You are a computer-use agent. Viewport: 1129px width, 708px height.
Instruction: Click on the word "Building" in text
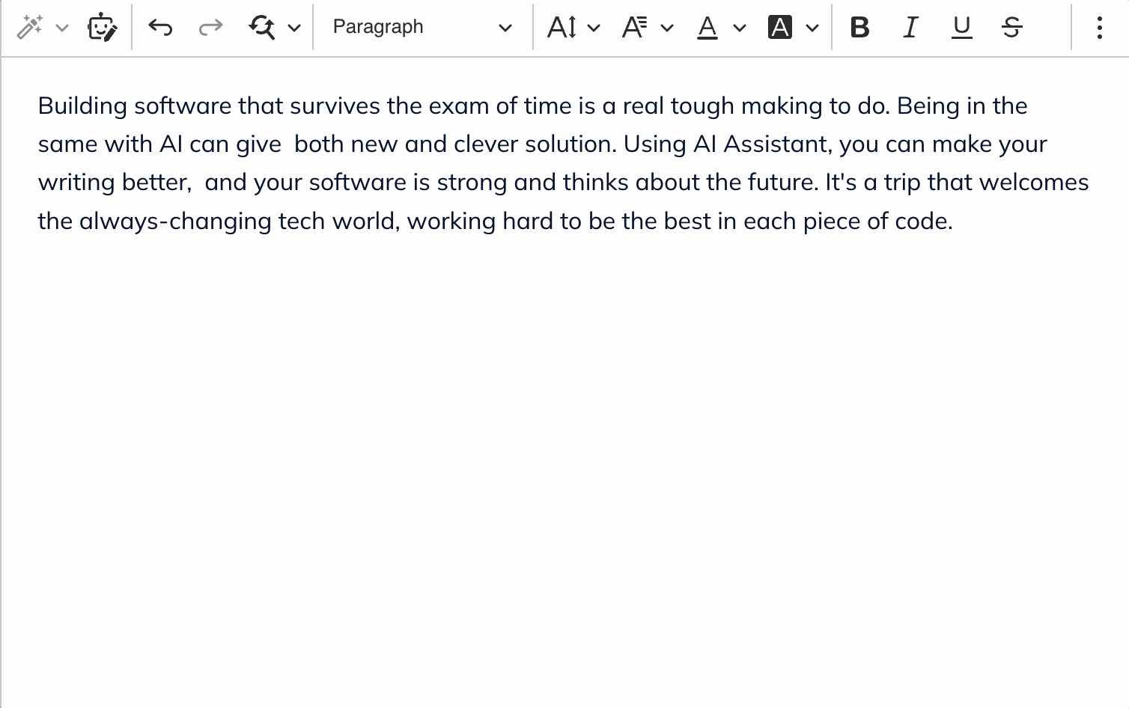point(82,106)
